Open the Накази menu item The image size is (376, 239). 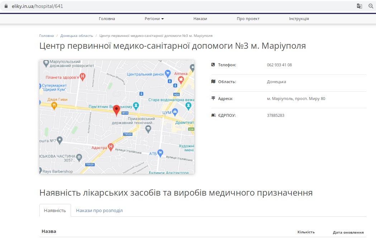point(200,19)
